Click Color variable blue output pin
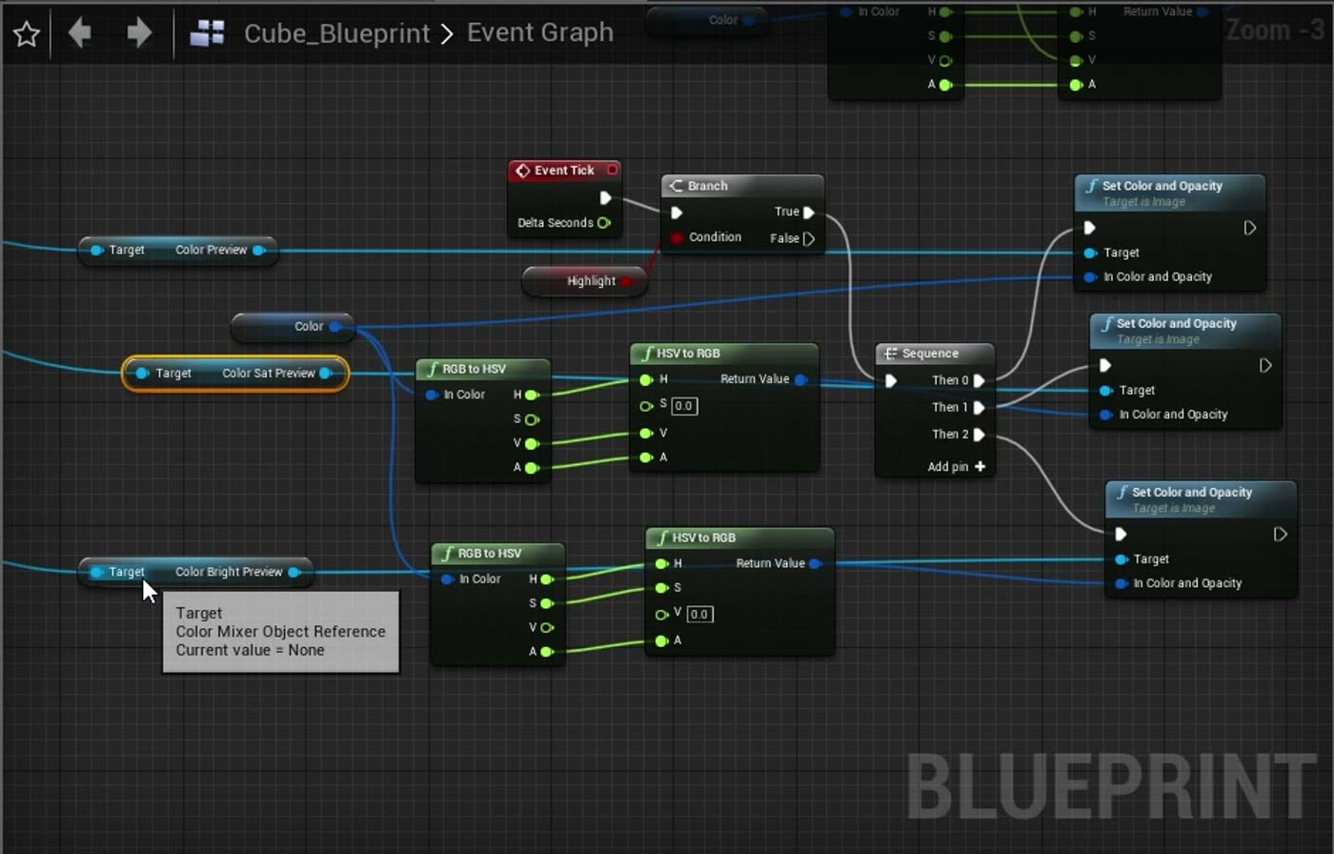1334x854 pixels. [x=335, y=326]
